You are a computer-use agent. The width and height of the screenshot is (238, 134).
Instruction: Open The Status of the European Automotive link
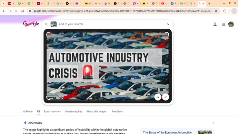pyautogui.click(x=167, y=133)
